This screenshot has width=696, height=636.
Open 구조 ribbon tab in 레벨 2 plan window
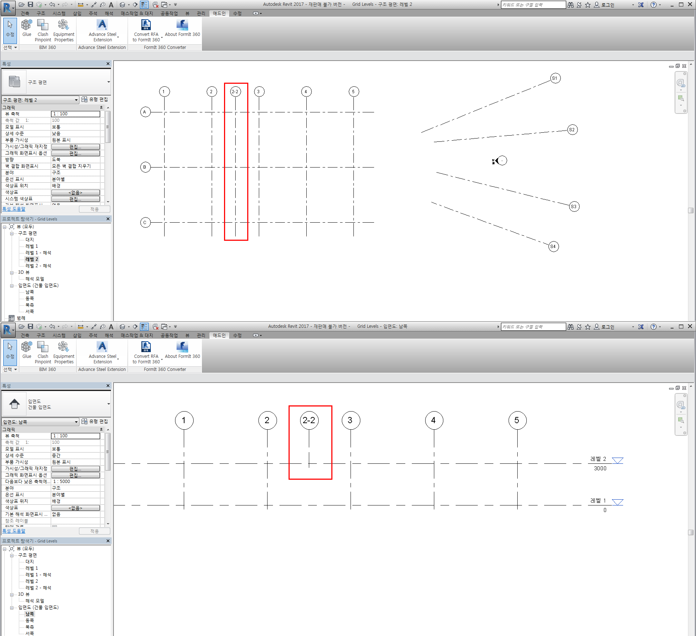coord(41,13)
